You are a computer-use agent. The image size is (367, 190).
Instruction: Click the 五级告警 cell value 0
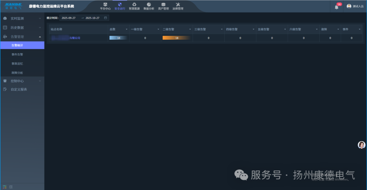(x=272, y=38)
